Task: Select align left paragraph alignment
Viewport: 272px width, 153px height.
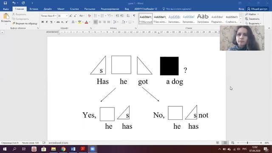Action: pyautogui.click(x=95, y=22)
